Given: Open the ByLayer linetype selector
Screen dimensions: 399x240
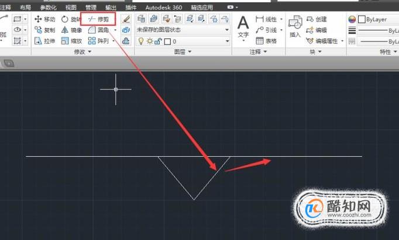Looking at the screenshot, I should coord(378,41).
